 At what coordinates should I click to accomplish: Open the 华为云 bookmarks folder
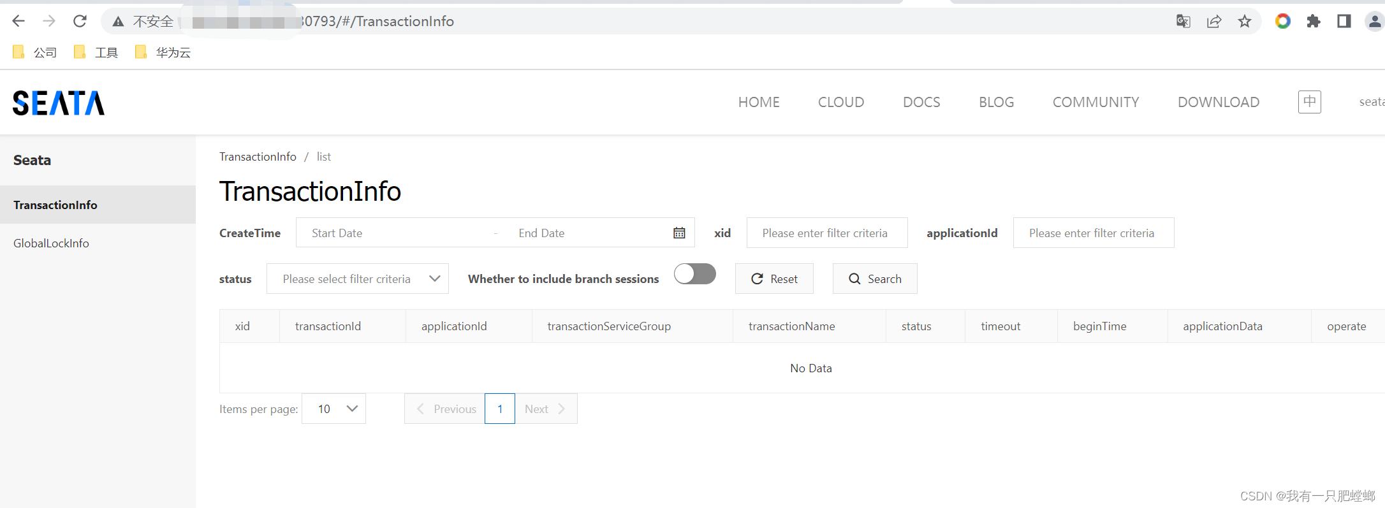coord(163,52)
